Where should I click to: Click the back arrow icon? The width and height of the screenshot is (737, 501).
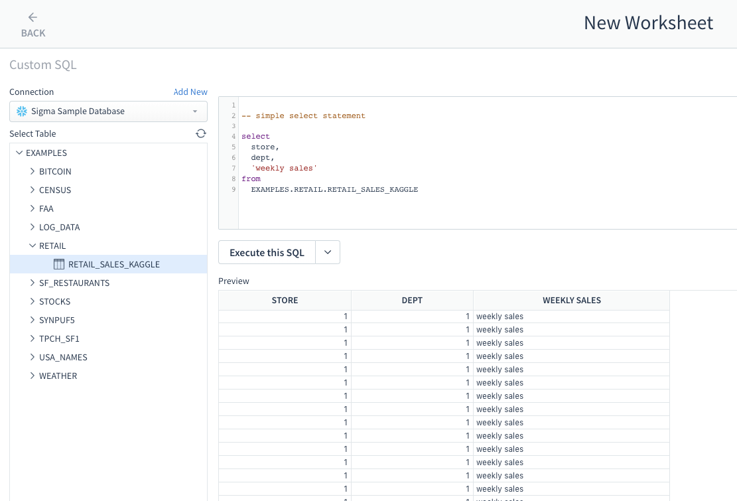point(33,17)
